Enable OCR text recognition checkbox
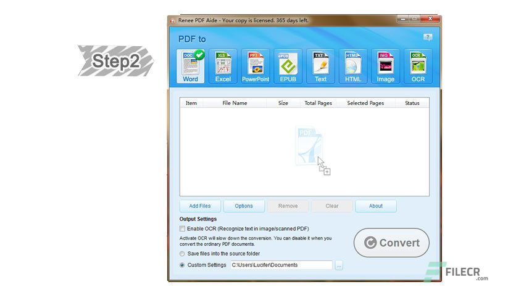 tap(182, 229)
